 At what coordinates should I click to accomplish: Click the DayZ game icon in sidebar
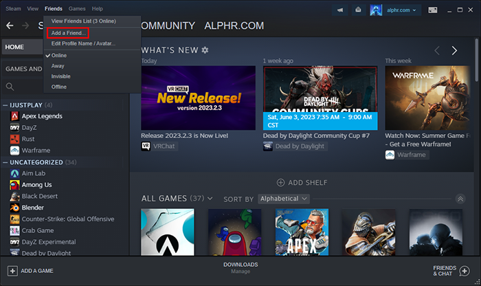[14, 127]
